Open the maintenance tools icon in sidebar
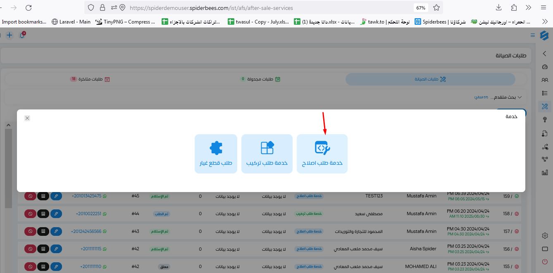This screenshot has height=273, width=553. pyautogui.click(x=544, y=107)
